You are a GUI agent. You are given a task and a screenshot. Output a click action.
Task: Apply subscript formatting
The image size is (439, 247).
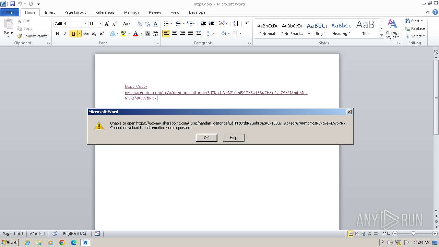pos(94,34)
